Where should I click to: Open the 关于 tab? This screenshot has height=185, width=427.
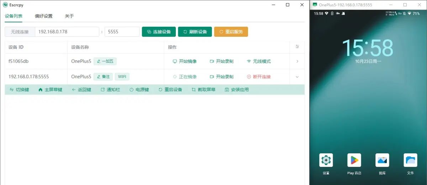pyautogui.click(x=69, y=16)
